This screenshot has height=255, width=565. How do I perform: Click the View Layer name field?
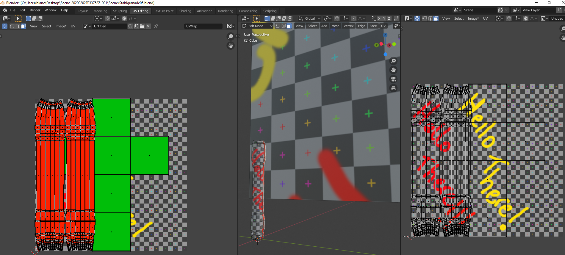tap(538, 10)
